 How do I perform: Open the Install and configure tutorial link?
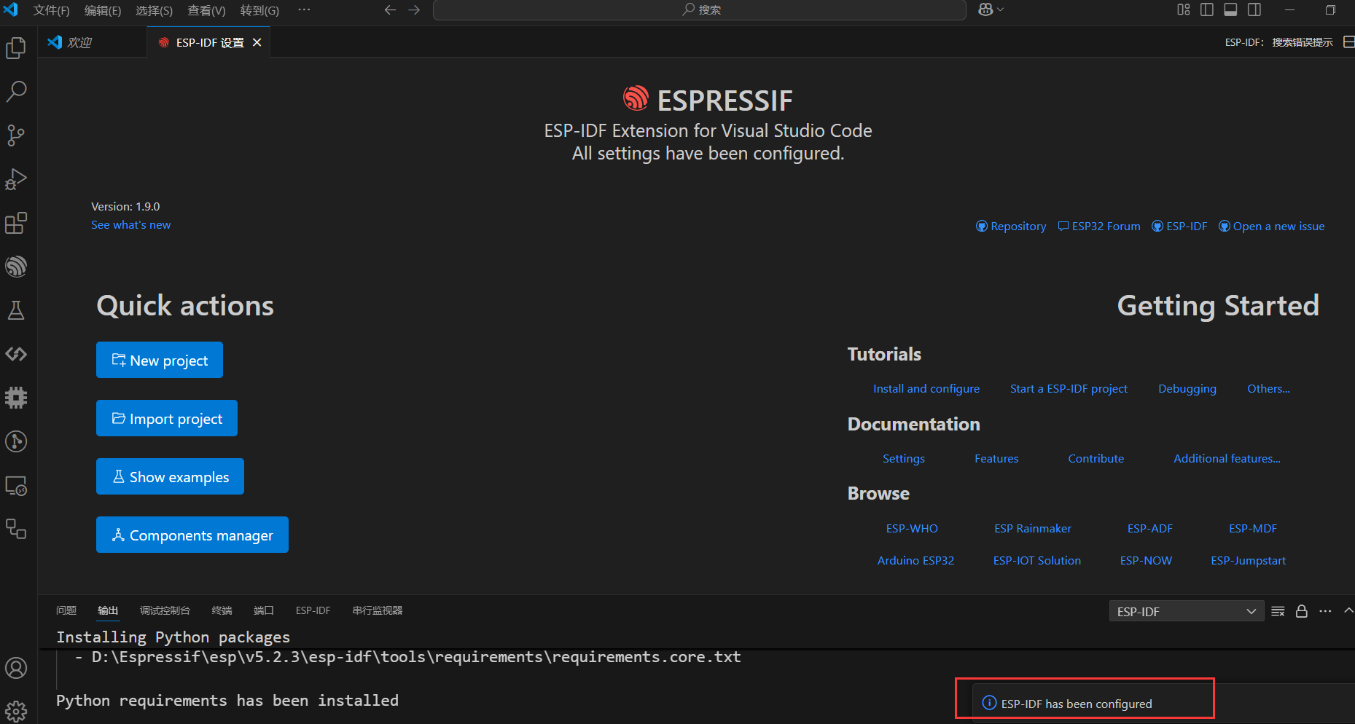(926, 389)
